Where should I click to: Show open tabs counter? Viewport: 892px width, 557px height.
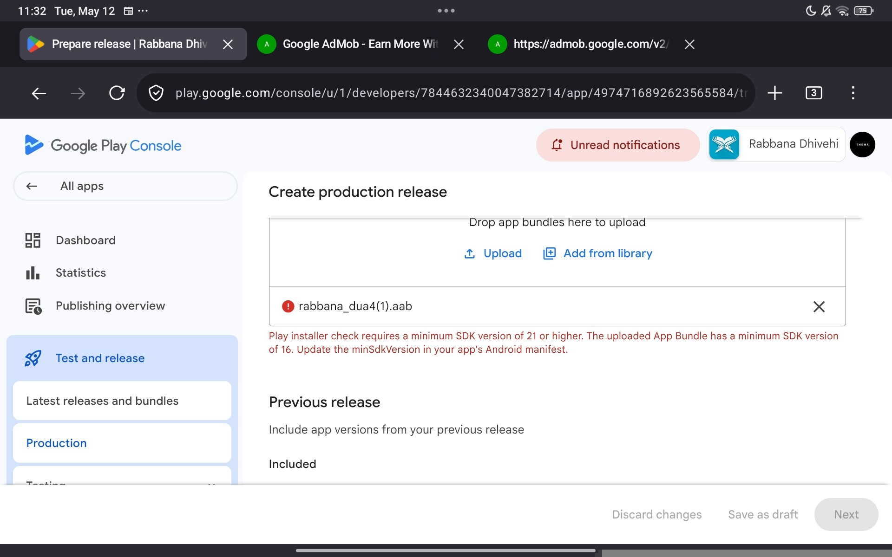813,93
